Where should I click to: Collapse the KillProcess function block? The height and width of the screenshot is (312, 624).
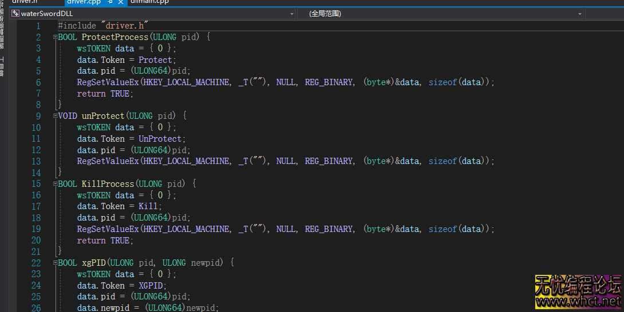coord(56,184)
